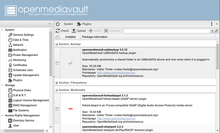Collapse the Storage tree node

click(3, 85)
